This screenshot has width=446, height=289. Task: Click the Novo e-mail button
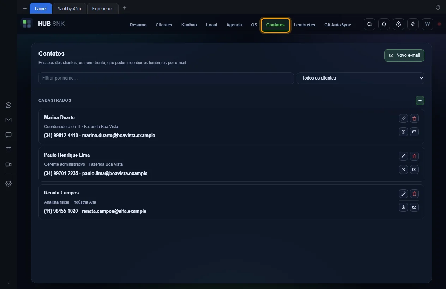[404, 55]
